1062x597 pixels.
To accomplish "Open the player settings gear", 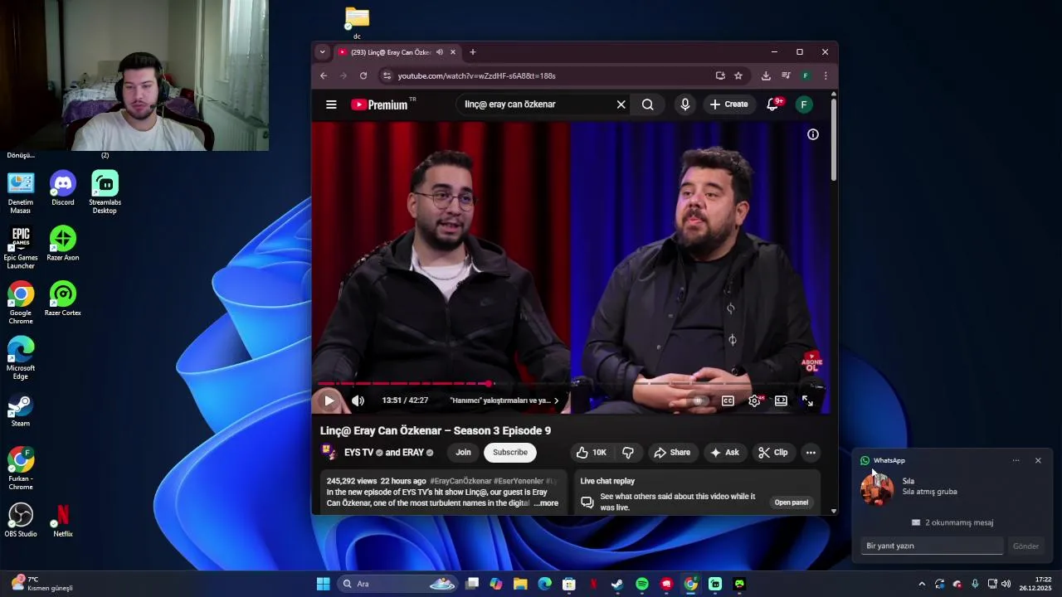I will pyautogui.click(x=755, y=400).
